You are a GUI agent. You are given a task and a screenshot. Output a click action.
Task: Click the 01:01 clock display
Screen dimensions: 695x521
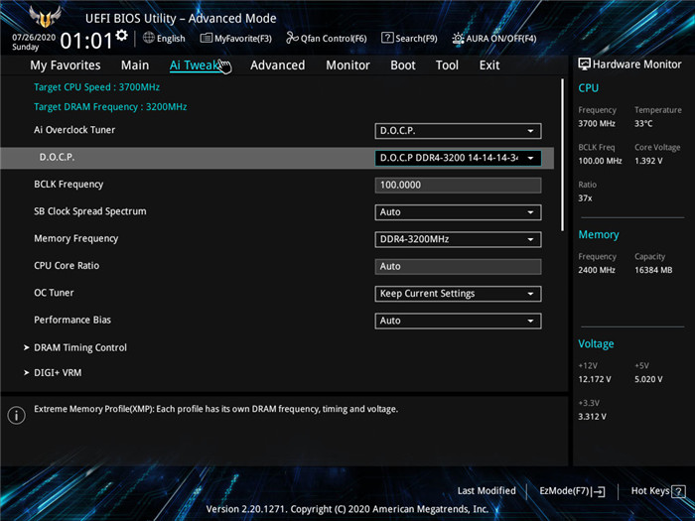click(x=86, y=42)
